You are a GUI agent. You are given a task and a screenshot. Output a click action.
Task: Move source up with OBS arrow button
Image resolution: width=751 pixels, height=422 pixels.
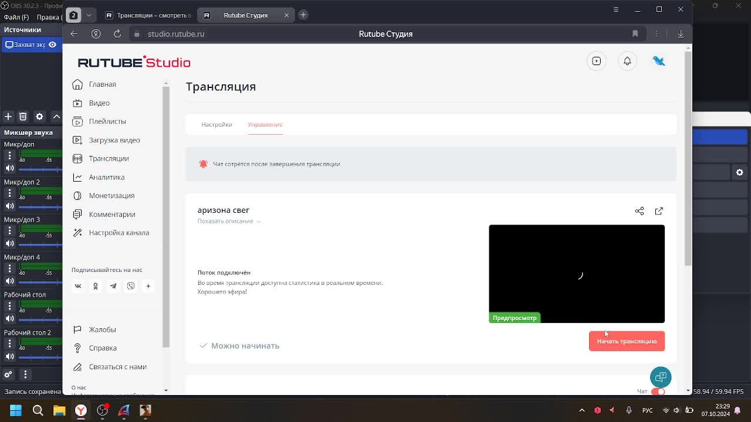point(56,117)
